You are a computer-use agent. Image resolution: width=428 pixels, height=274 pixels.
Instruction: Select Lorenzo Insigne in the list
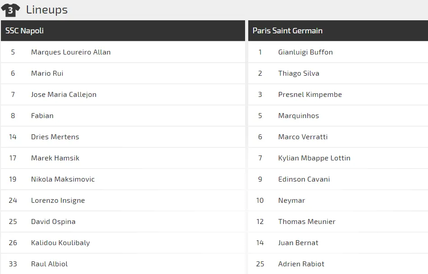[x=58, y=201]
